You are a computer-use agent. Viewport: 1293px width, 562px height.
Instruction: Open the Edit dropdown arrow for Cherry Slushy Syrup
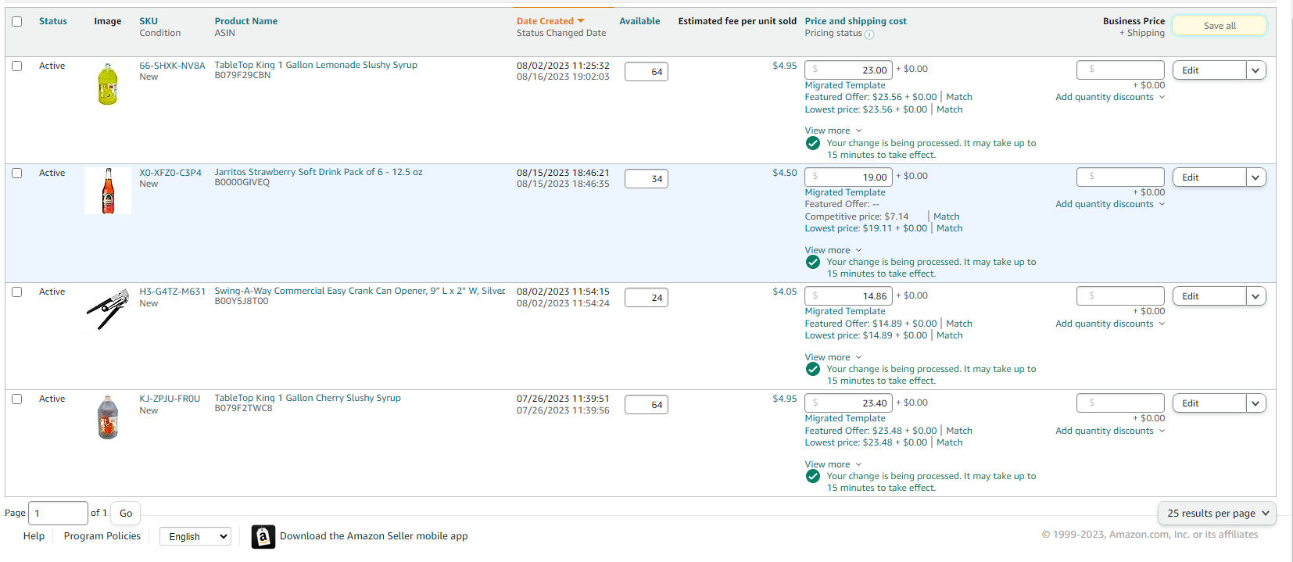point(1255,403)
